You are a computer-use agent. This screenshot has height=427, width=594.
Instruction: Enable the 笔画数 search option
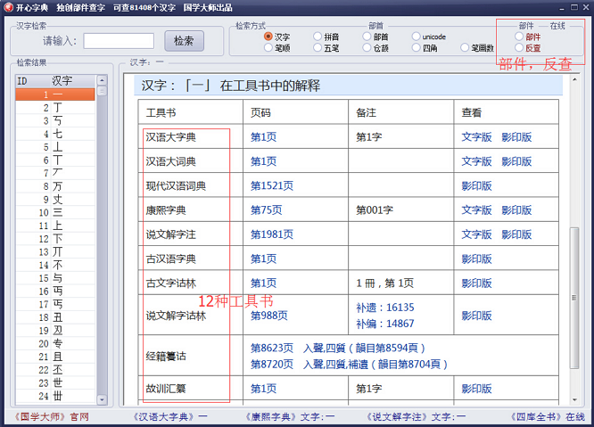pyautogui.click(x=465, y=48)
